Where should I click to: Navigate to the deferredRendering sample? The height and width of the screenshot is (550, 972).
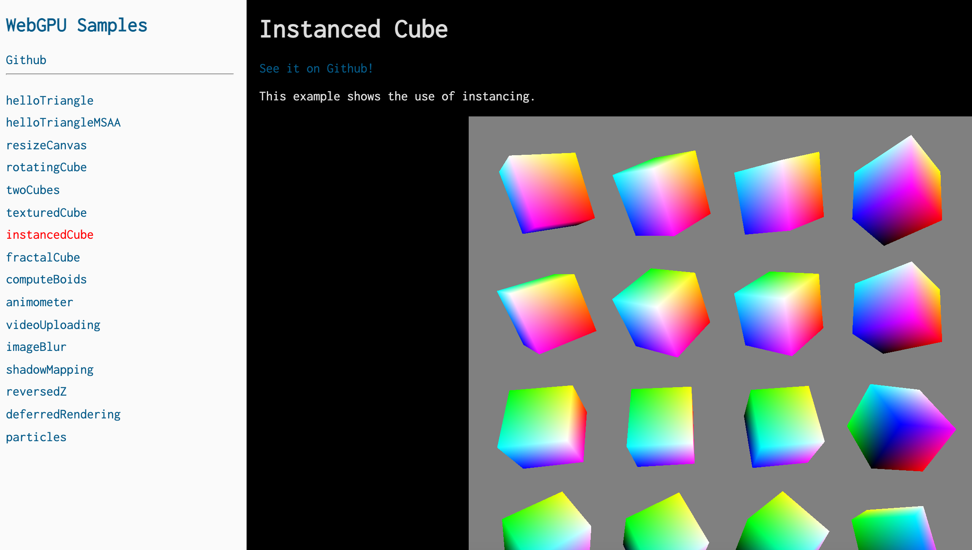(x=63, y=414)
